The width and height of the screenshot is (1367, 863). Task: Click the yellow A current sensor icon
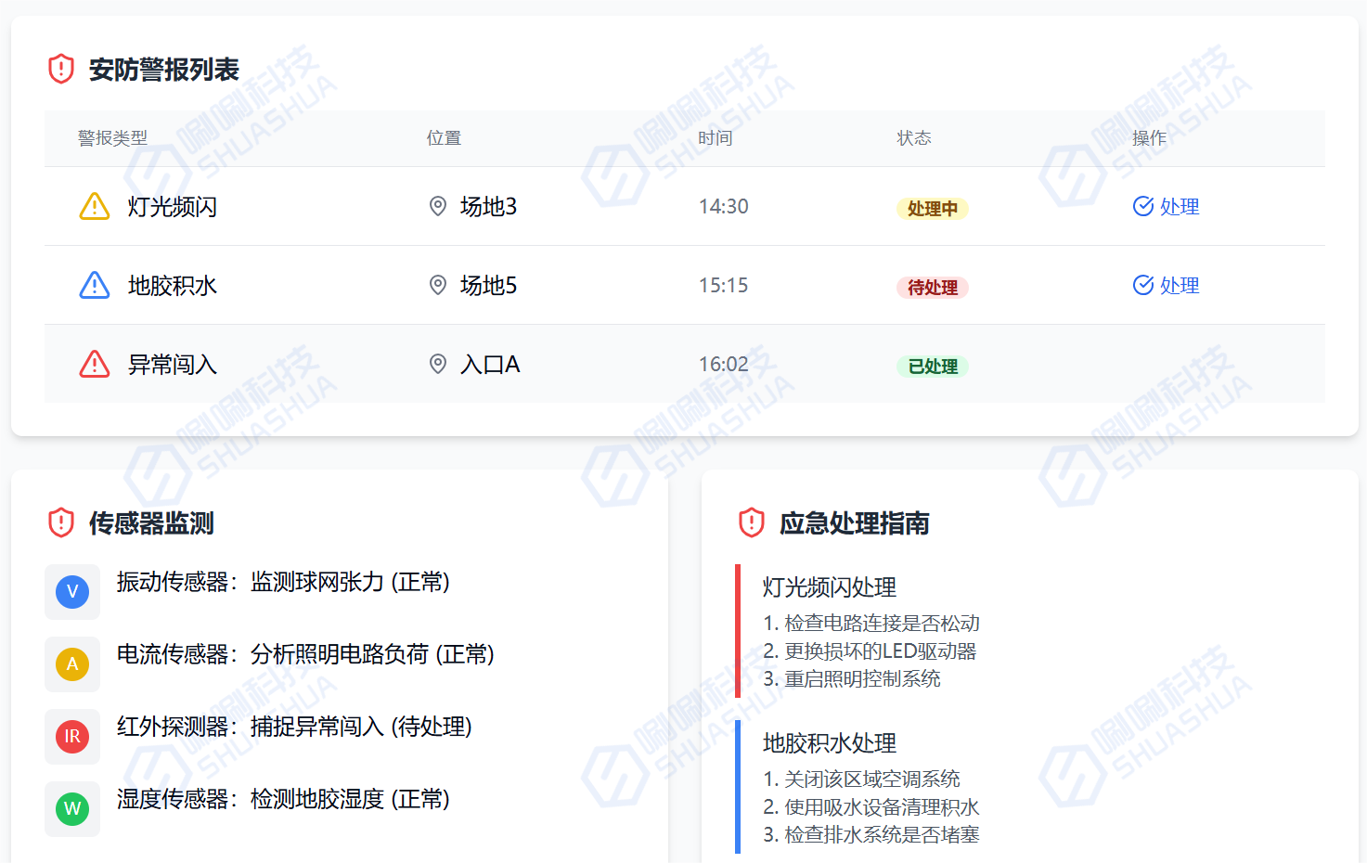[x=72, y=664]
